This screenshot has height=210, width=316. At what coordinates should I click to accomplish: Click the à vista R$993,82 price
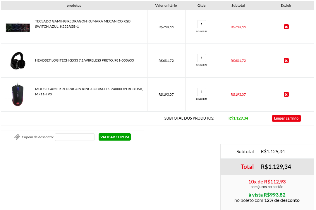point(267,195)
